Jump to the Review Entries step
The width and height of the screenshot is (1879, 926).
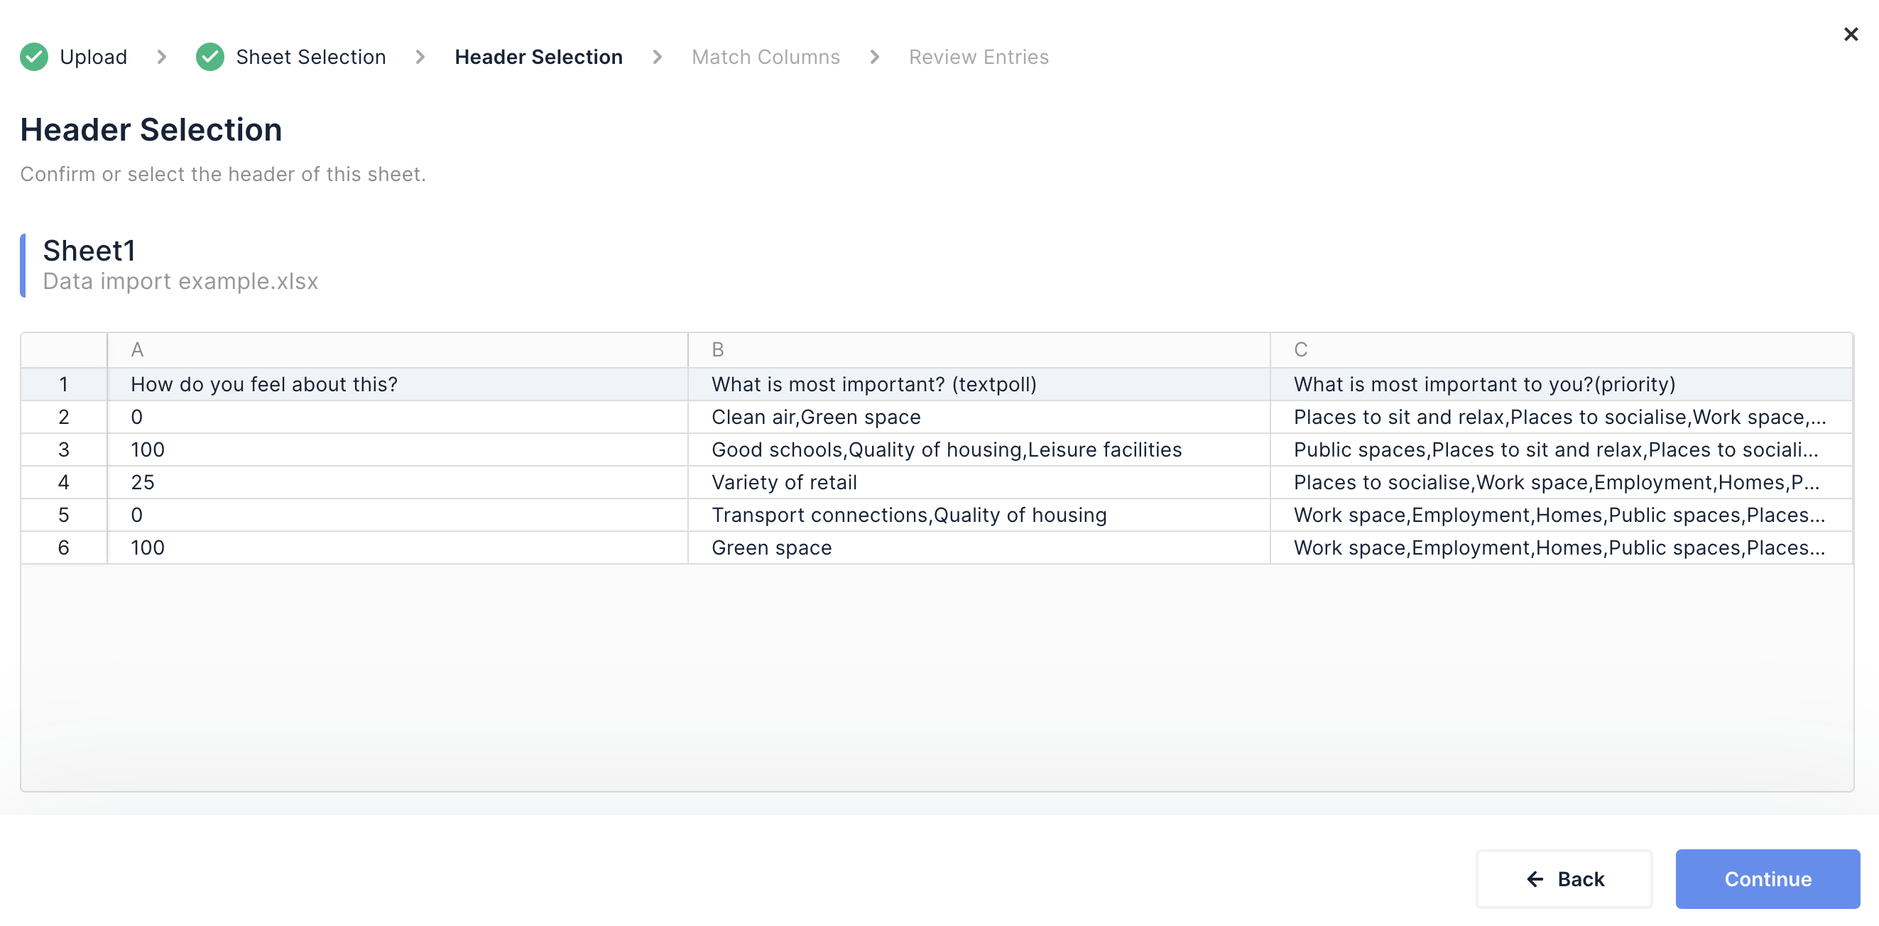978,57
